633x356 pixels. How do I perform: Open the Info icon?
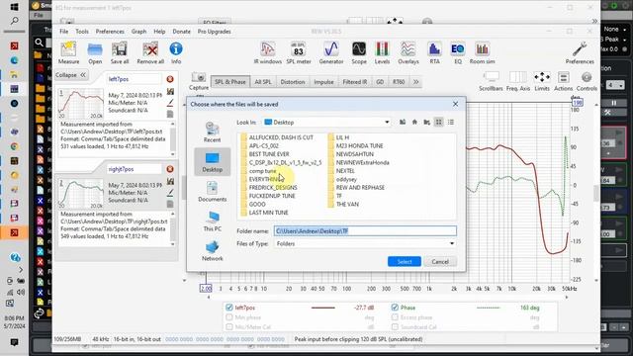click(176, 52)
